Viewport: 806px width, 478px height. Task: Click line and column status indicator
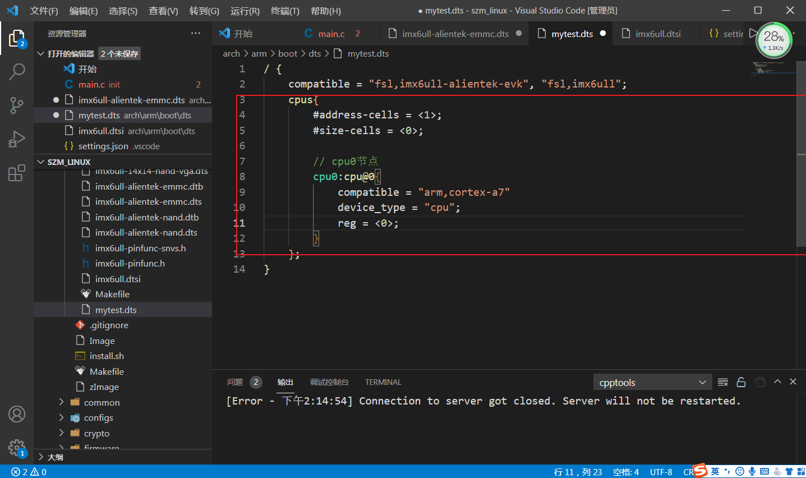pos(578,472)
